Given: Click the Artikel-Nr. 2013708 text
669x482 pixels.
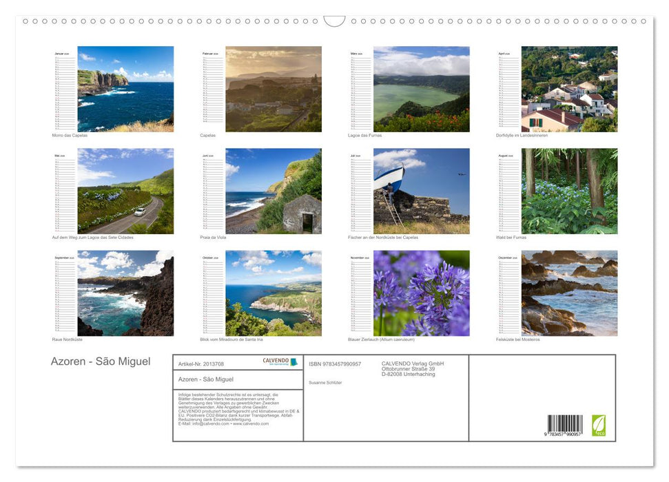Looking at the screenshot, I should pos(201,364).
